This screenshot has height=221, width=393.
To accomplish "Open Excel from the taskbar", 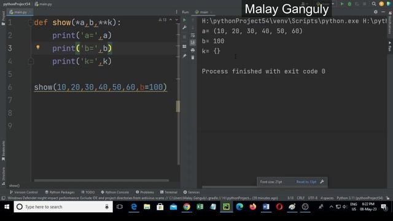I will [x=200, y=207].
